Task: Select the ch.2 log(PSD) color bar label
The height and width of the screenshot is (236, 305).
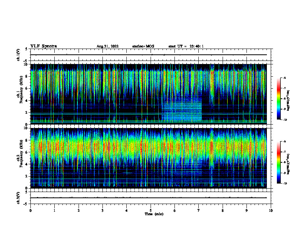Action: [288, 164]
